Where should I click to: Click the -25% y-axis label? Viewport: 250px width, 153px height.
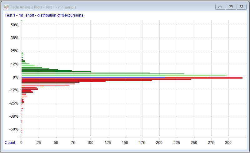click(14, 103)
